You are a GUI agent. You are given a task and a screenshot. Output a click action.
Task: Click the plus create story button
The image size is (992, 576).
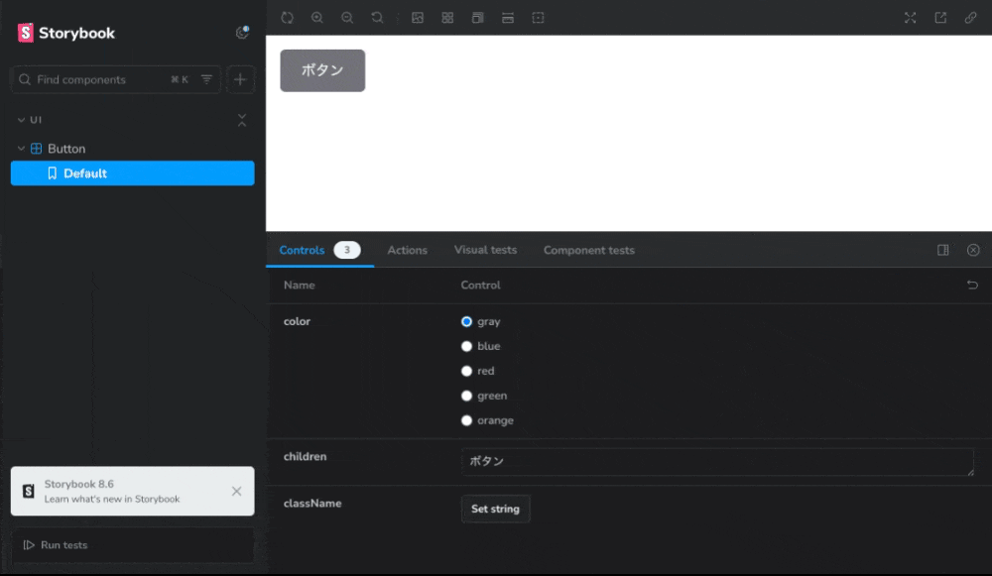pyautogui.click(x=240, y=79)
